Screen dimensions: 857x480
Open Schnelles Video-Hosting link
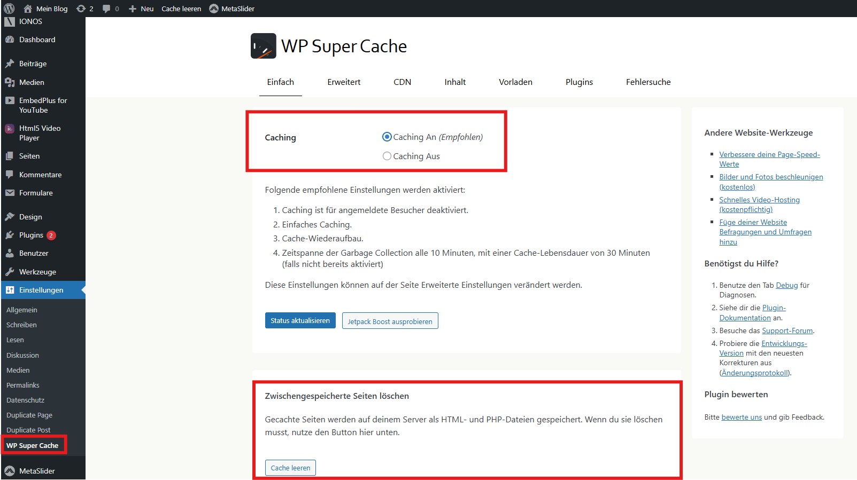tap(759, 204)
